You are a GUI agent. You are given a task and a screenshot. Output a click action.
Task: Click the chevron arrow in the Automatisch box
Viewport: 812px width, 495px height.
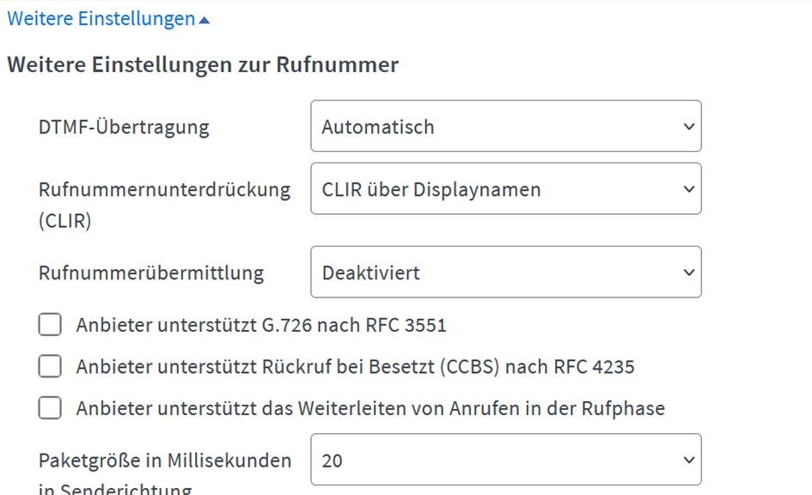[689, 126]
